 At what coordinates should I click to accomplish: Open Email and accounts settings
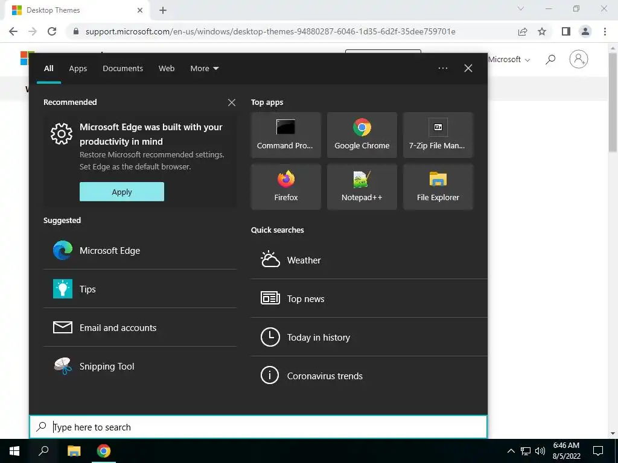coord(140,327)
